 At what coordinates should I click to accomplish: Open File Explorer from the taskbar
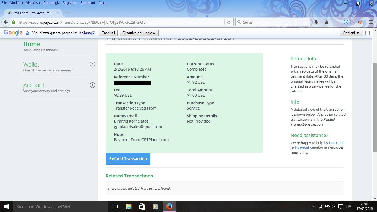point(128,206)
